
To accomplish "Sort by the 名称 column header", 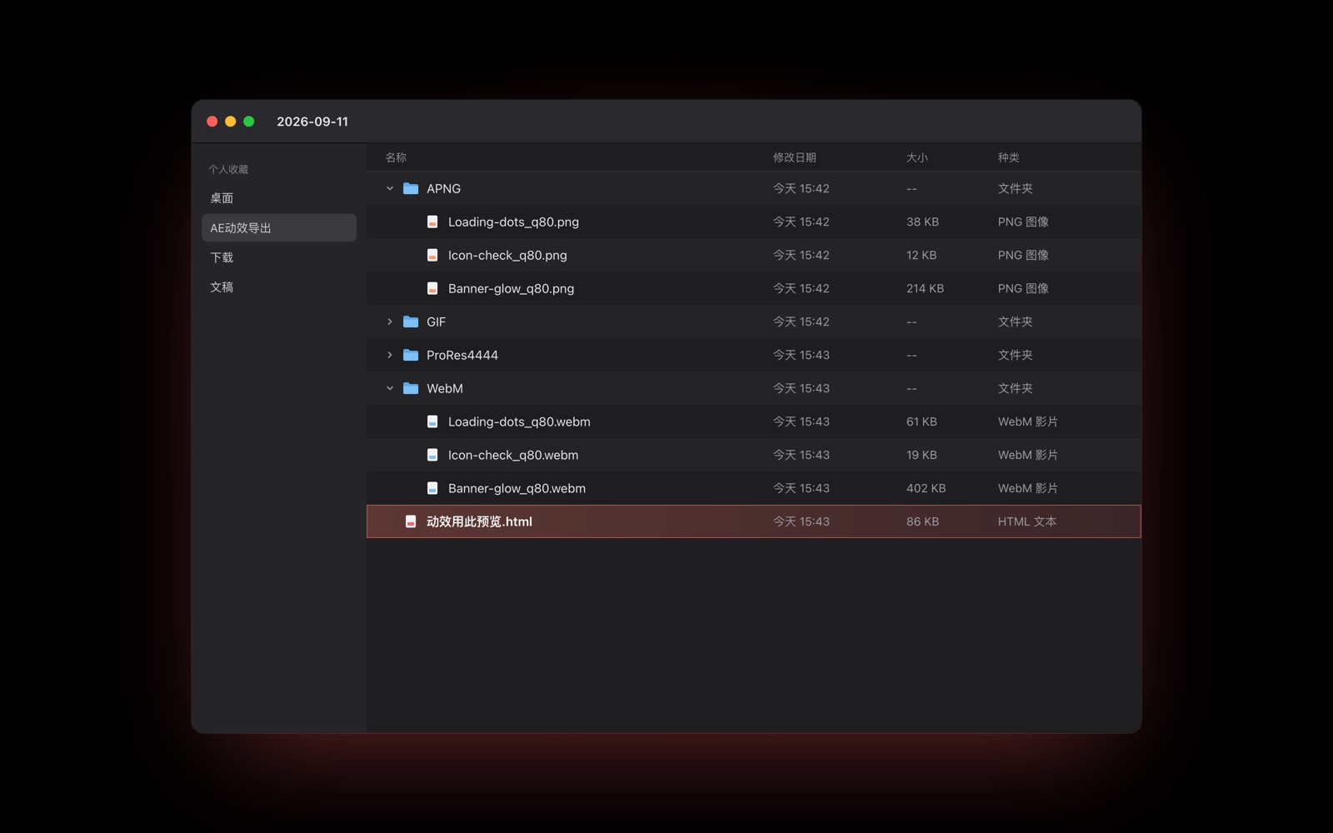I will click(x=396, y=157).
